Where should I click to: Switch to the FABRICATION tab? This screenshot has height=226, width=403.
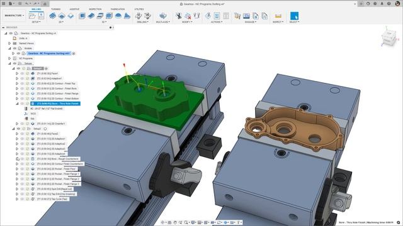pos(118,9)
